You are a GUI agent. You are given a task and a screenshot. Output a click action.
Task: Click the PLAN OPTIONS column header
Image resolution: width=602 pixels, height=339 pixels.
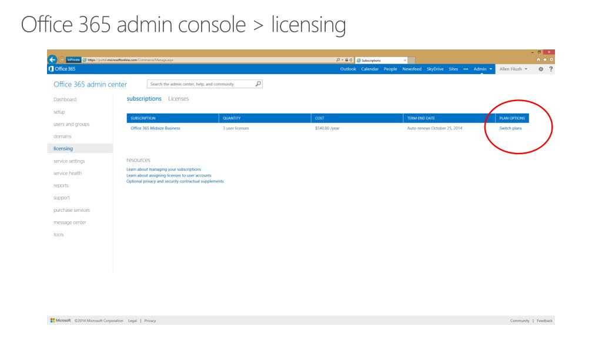(512, 118)
